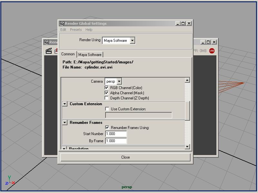Click the Maya logo icon in Render Global Settings title bar
Screen dimensions: 258x193
[62, 23]
